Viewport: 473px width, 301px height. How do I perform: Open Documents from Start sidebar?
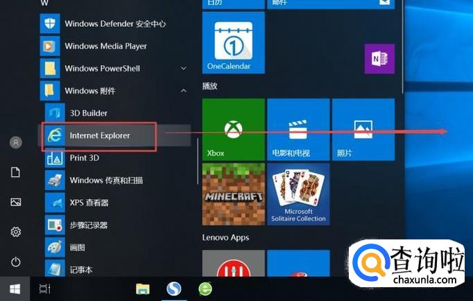pos(16,172)
